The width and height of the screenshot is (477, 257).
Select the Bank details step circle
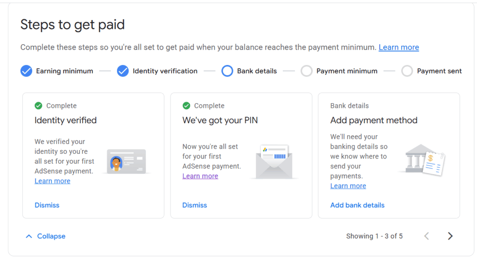coord(227,71)
